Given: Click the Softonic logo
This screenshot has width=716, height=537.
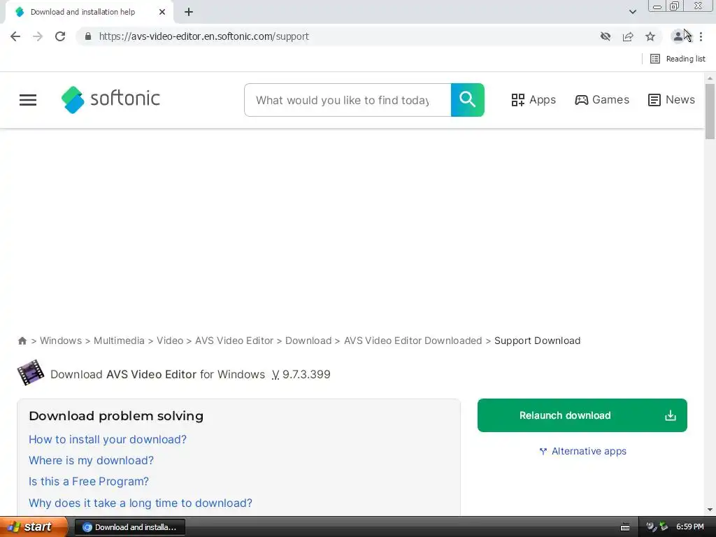Looking at the screenshot, I should click(x=110, y=99).
